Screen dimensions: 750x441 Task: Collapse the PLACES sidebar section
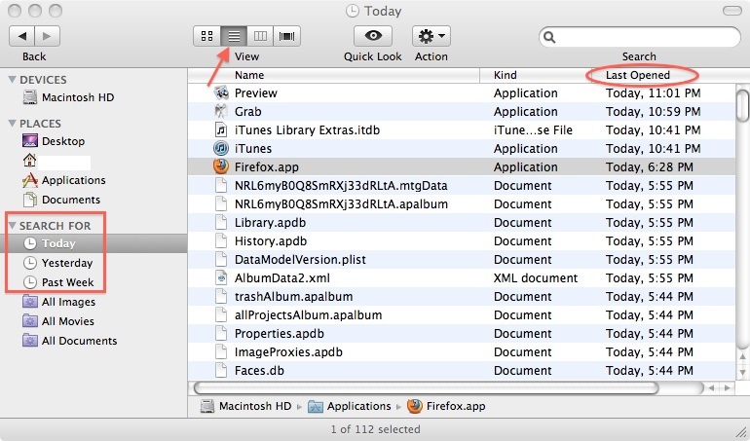[13, 124]
